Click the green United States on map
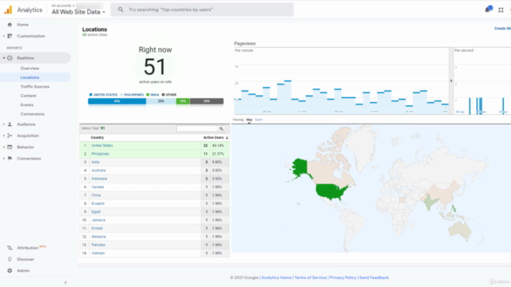Viewport: 511px width, 287px height. (x=331, y=191)
